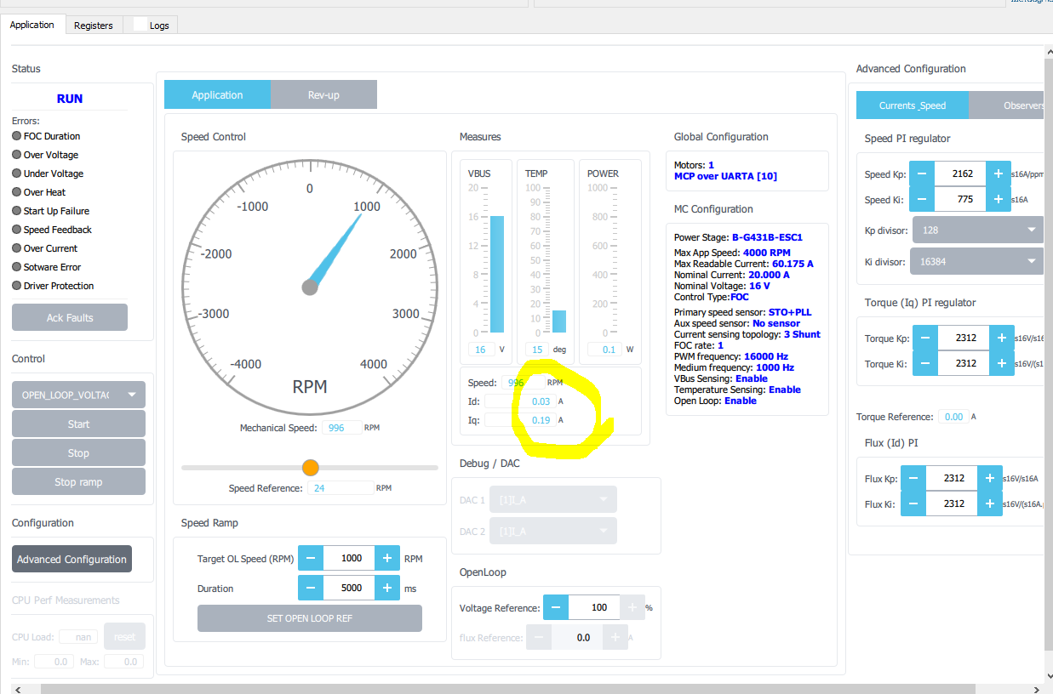Increase Target OL Speed via the plus icon

pyautogui.click(x=387, y=558)
